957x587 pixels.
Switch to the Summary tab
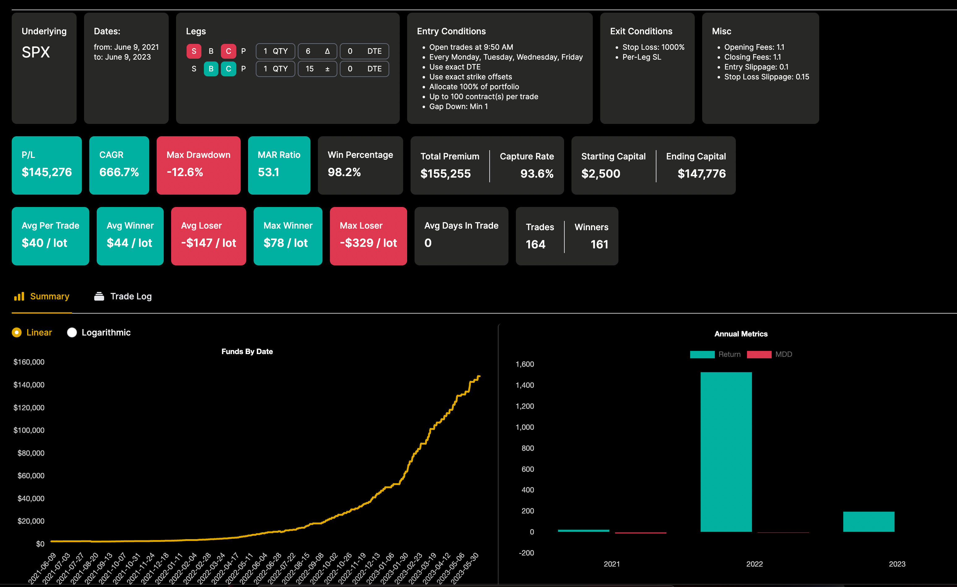click(x=49, y=296)
